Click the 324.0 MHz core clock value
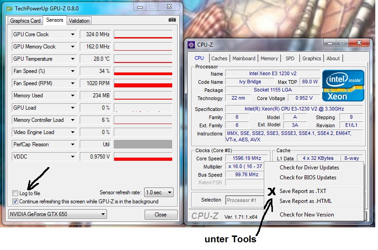This screenshot has height=250, width=378. (96, 34)
